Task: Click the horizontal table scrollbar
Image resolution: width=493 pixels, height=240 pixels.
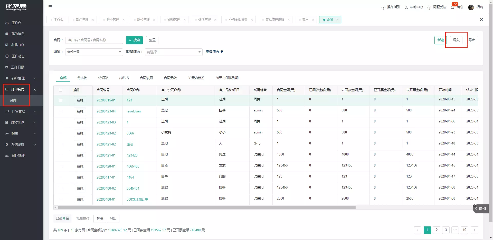Action: pyautogui.click(x=207, y=207)
